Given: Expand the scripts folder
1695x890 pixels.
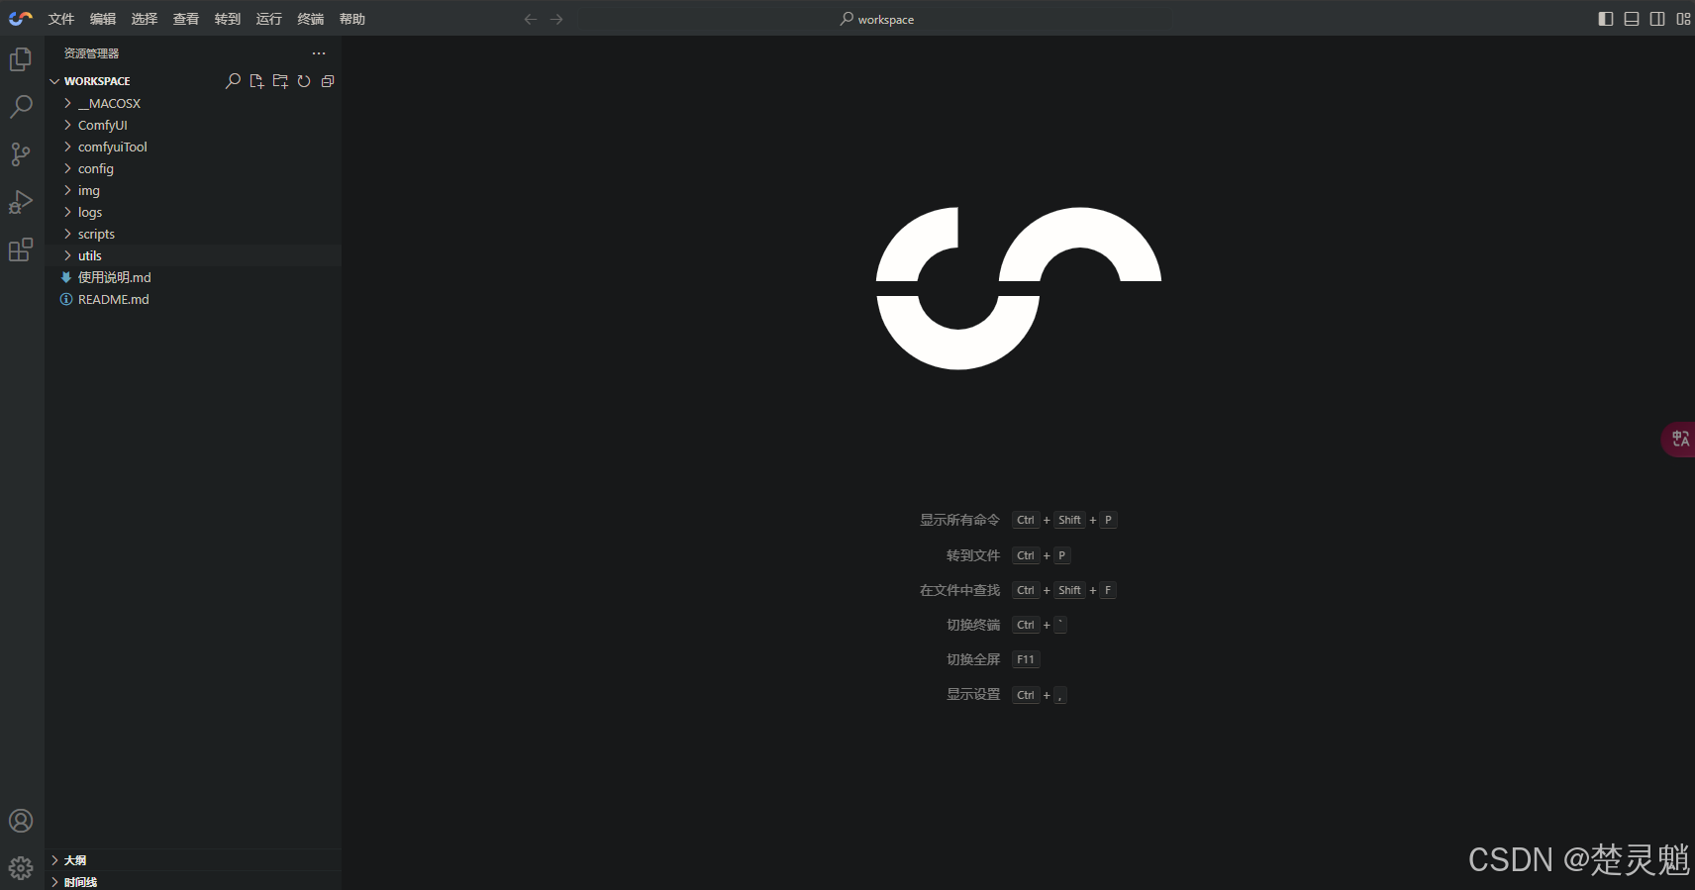Looking at the screenshot, I should click(193, 234).
